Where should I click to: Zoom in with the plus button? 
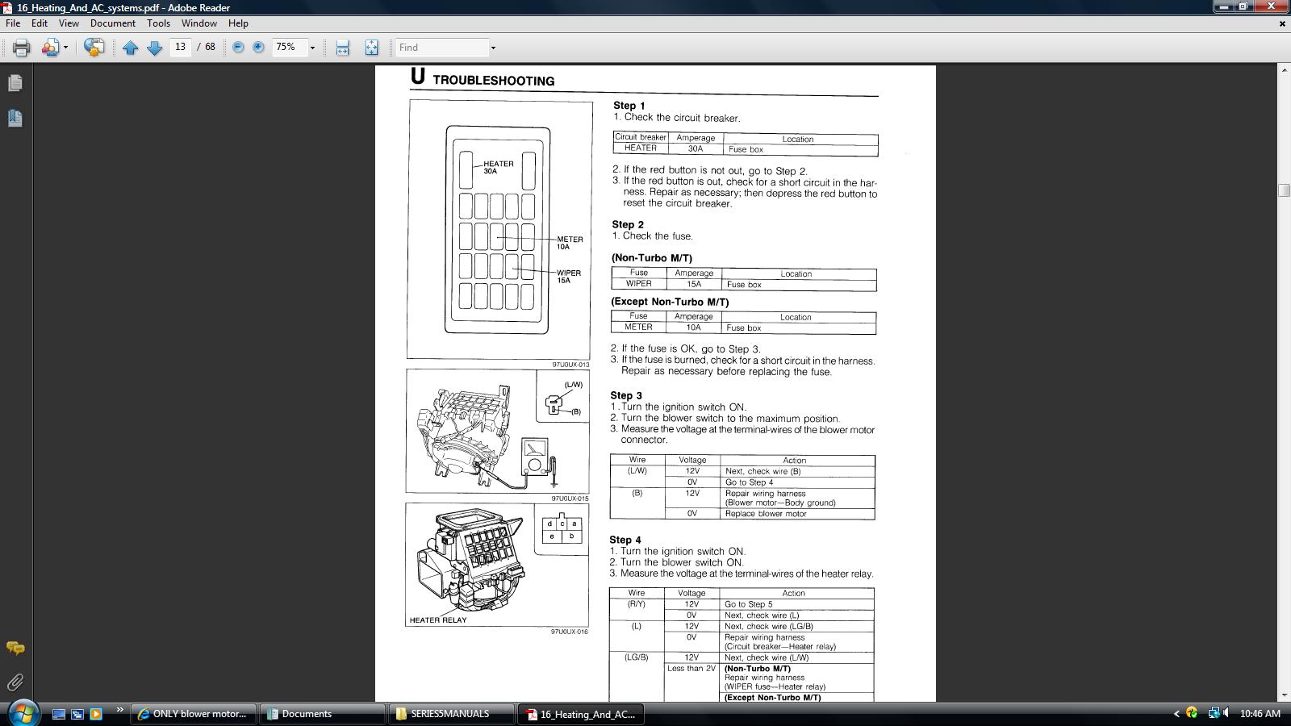(x=258, y=48)
